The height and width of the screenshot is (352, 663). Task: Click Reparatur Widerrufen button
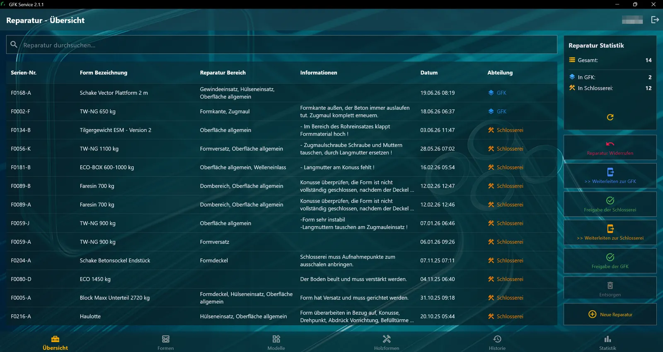(610, 147)
